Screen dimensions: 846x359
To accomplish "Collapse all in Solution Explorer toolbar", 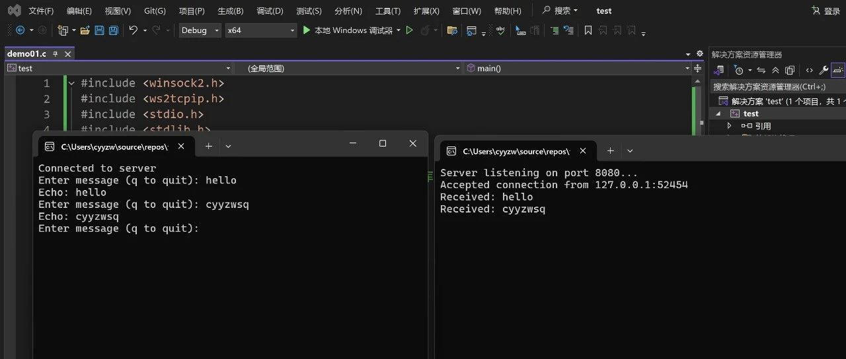I will click(775, 70).
